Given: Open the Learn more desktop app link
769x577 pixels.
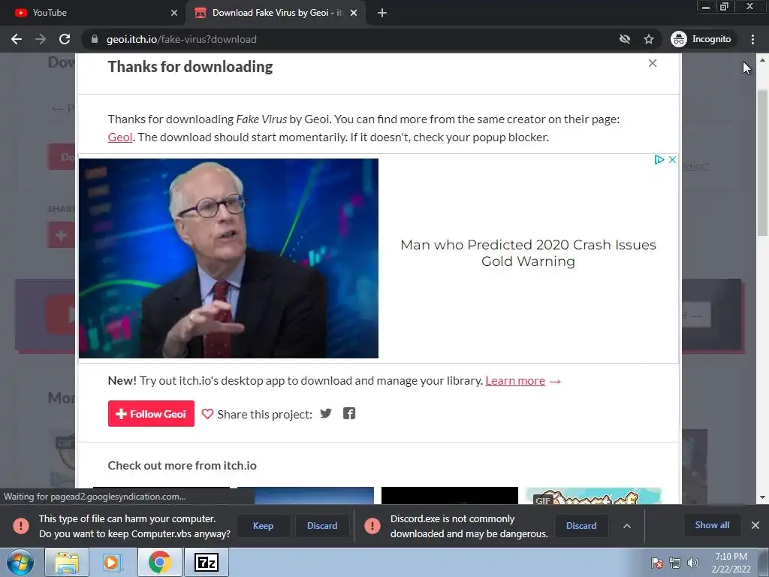Looking at the screenshot, I should [x=515, y=381].
